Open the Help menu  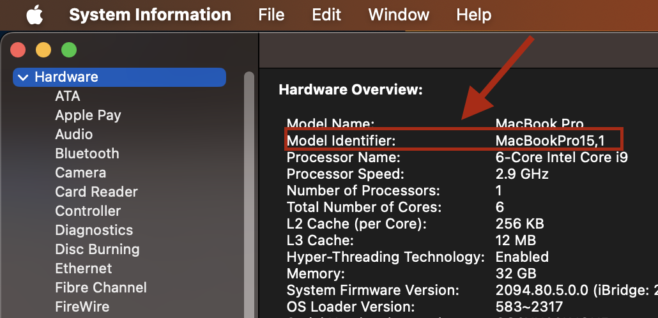pyautogui.click(x=474, y=15)
